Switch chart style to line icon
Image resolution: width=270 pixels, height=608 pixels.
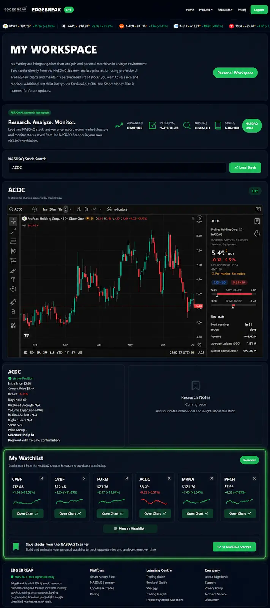click(x=94, y=209)
